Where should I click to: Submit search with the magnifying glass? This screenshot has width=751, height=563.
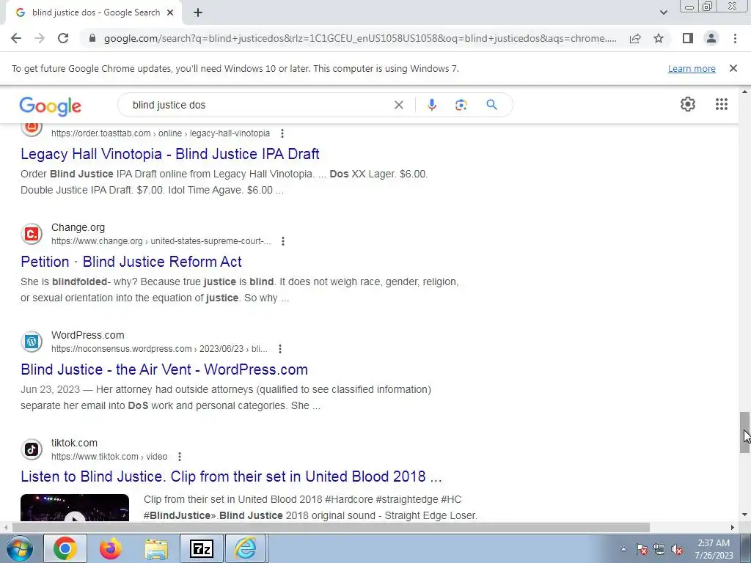[491, 105]
